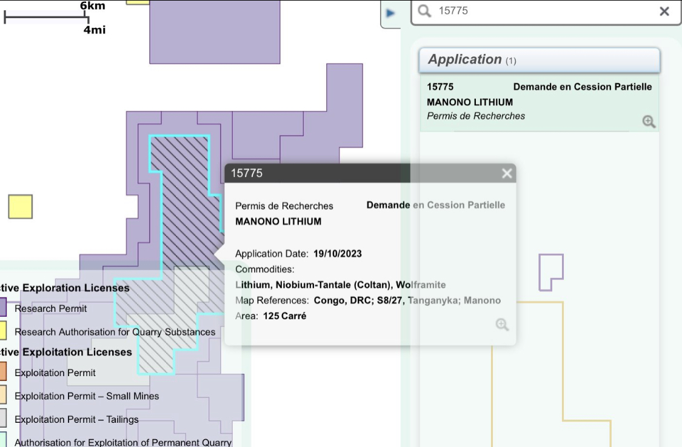This screenshot has height=447, width=682.
Task: Click Exploitation Permit – Small Mines label
Action: pos(87,396)
